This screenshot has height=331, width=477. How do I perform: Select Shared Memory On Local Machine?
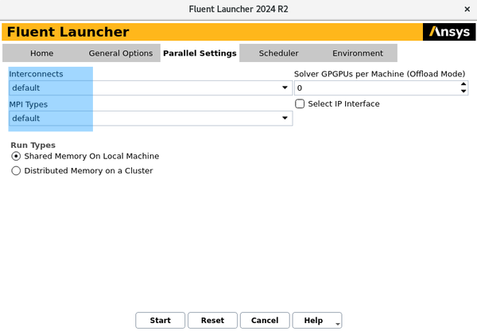16,157
